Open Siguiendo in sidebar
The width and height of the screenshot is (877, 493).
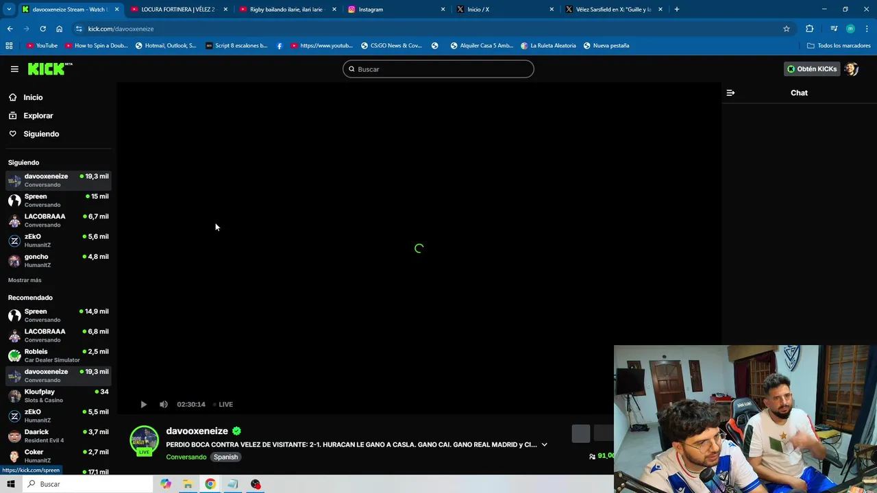(41, 134)
